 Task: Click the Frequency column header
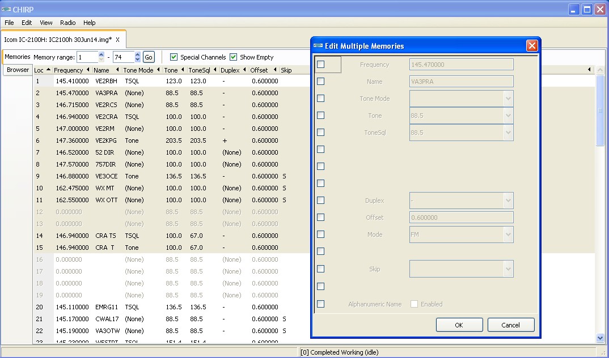coord(72,70)
